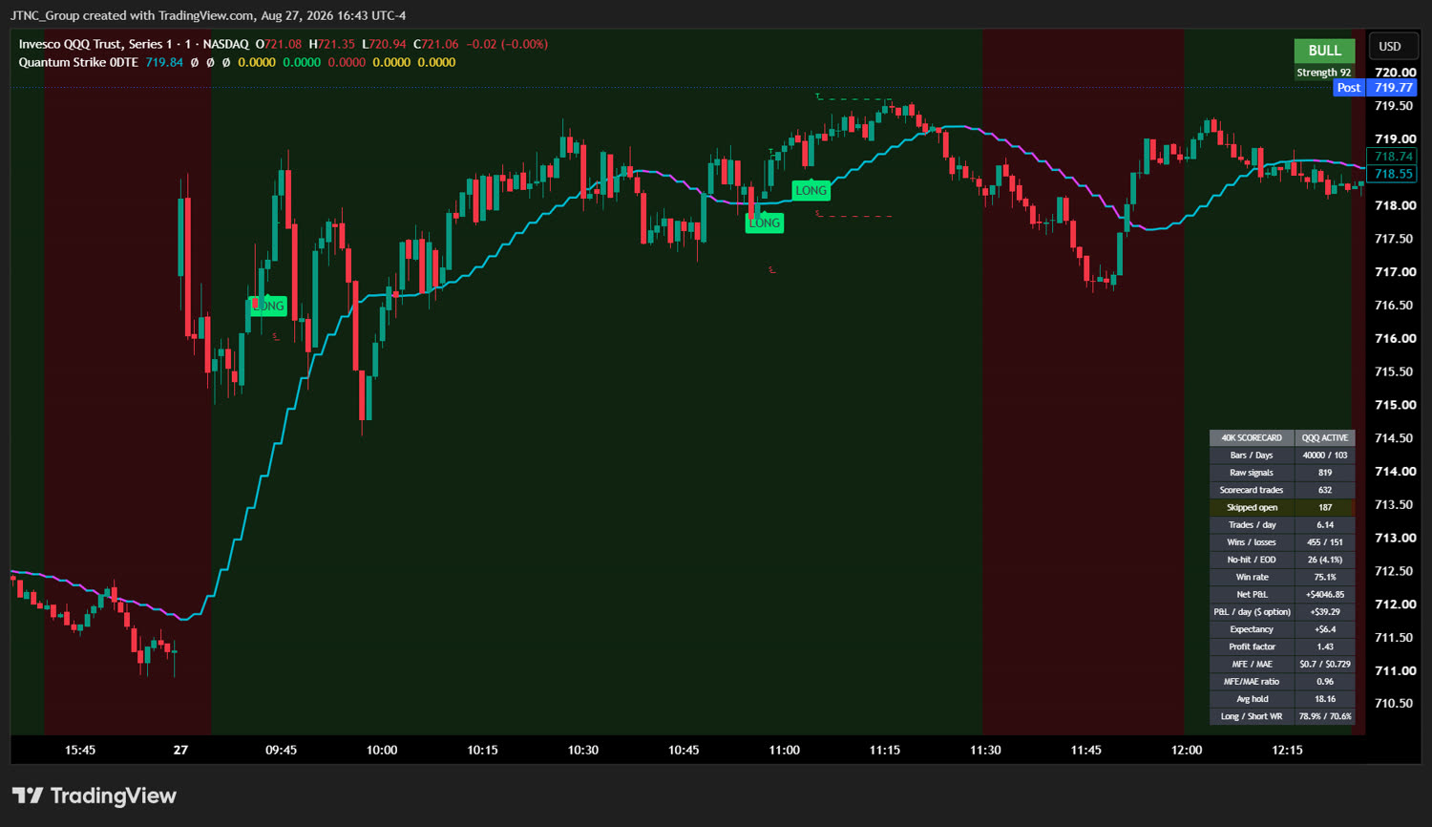Viewport: 1432px width, 827px height.
Task: Click the 'No-hit / EOD' row label
Action: tap(1252, 560)
